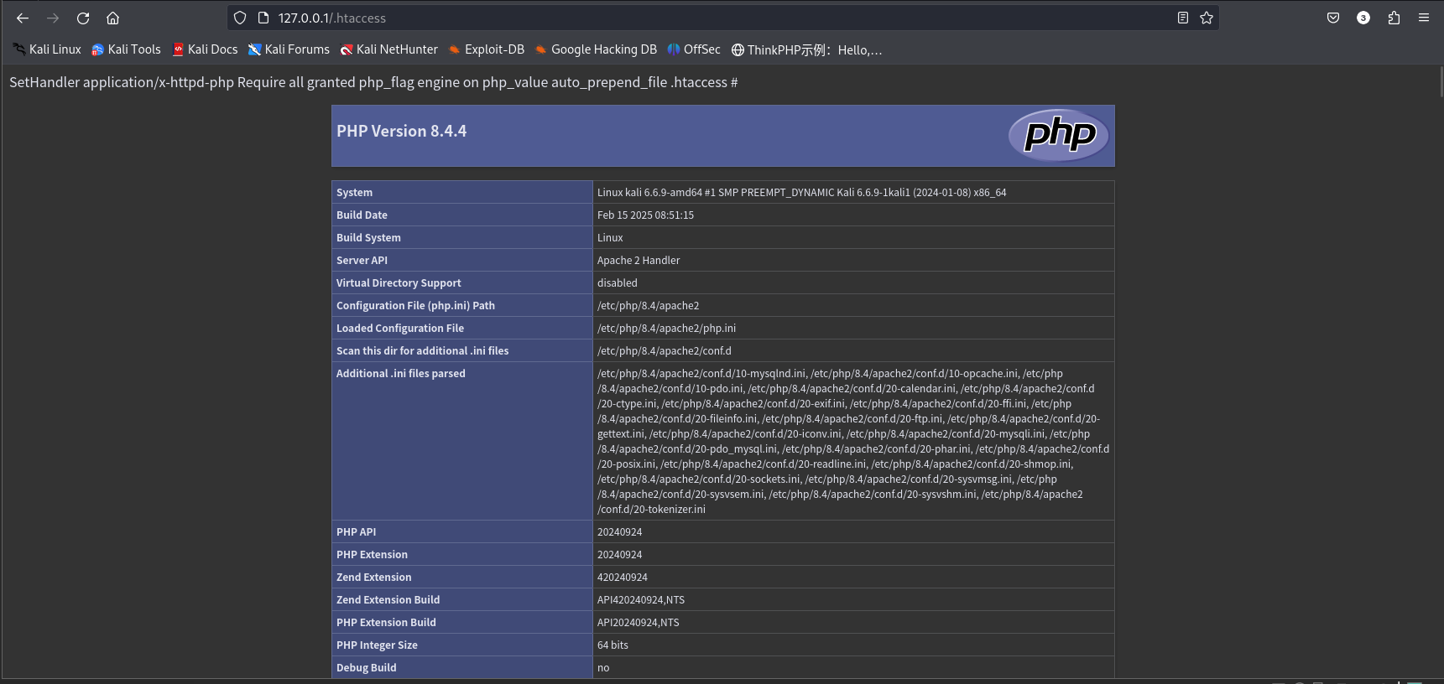Open the Google Hacking DB bookmark
1444x684 pixels.
(596, 49)
